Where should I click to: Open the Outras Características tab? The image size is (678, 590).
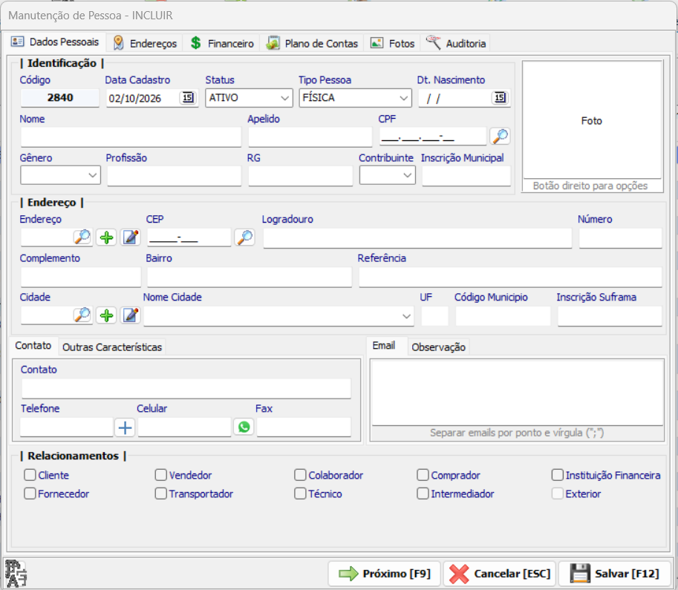tap(112, 347)
